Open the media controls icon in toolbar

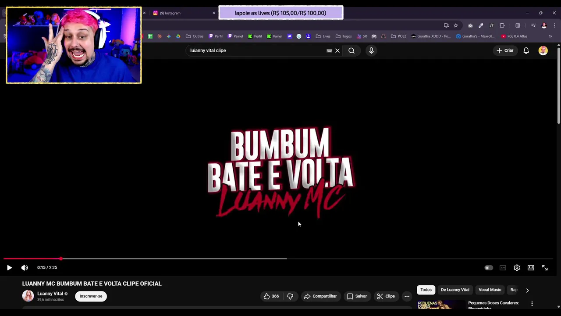point(533,25)
